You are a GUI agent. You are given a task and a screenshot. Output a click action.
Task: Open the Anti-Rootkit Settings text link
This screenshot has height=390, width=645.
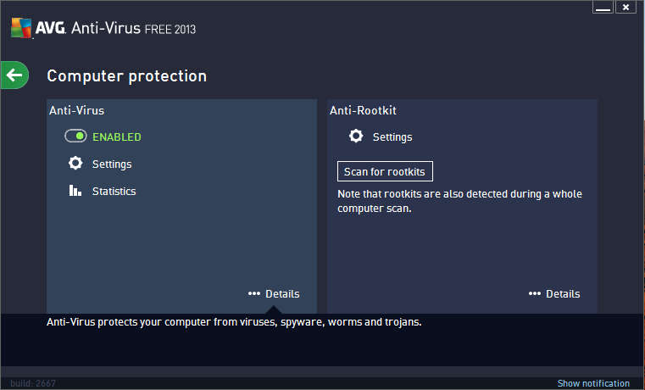(x=392, y=136)
